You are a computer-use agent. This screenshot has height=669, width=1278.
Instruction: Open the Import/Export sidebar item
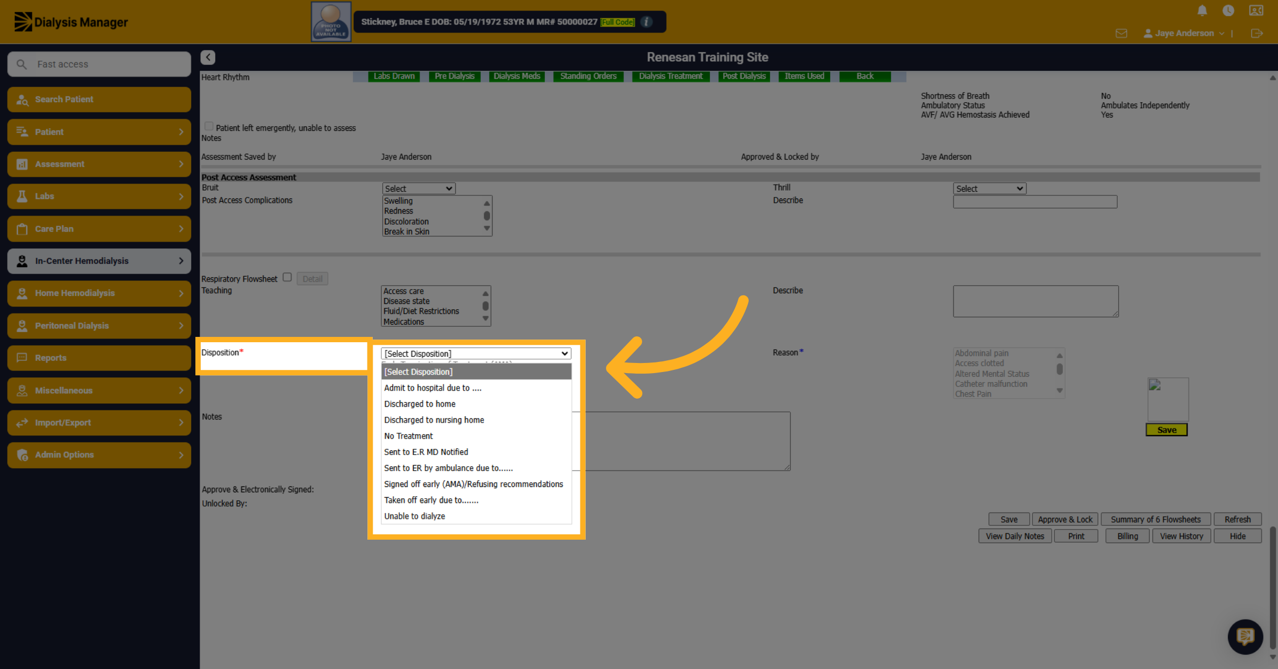pos(99,423)
